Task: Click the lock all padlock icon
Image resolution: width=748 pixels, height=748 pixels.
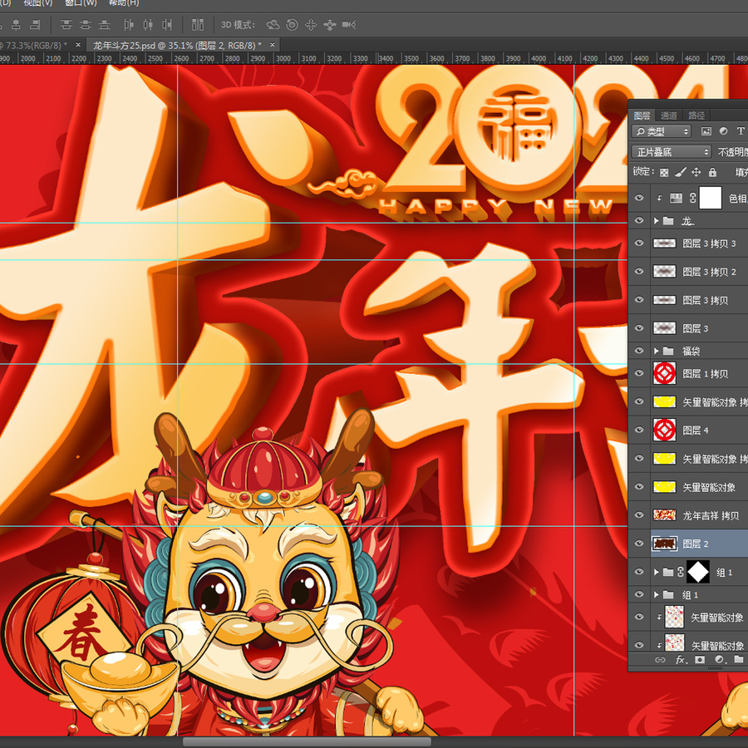Action: click(713, 172)
